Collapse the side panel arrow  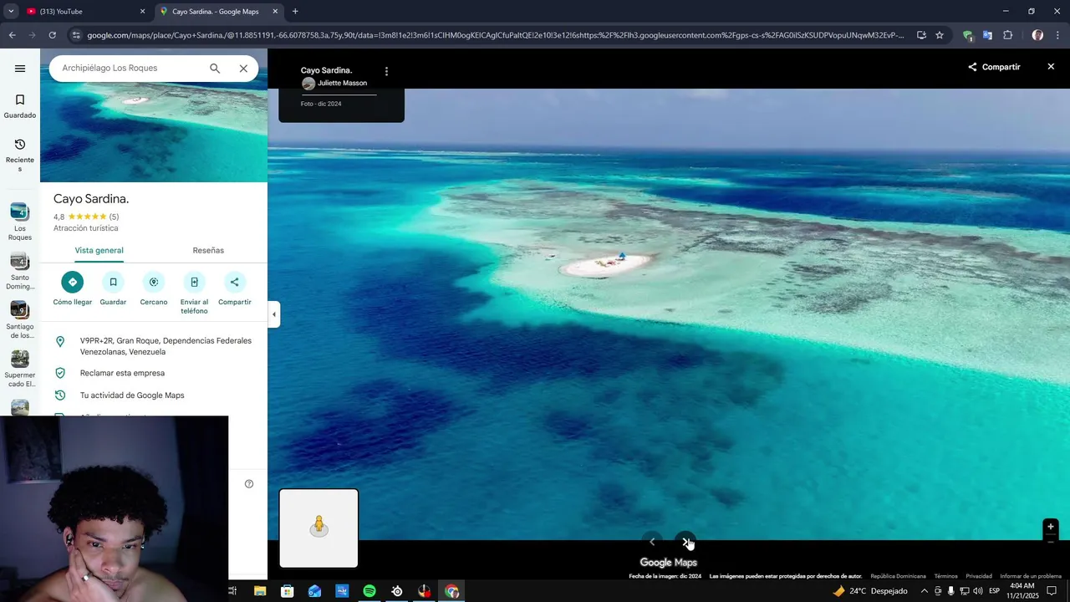point(274,314)
